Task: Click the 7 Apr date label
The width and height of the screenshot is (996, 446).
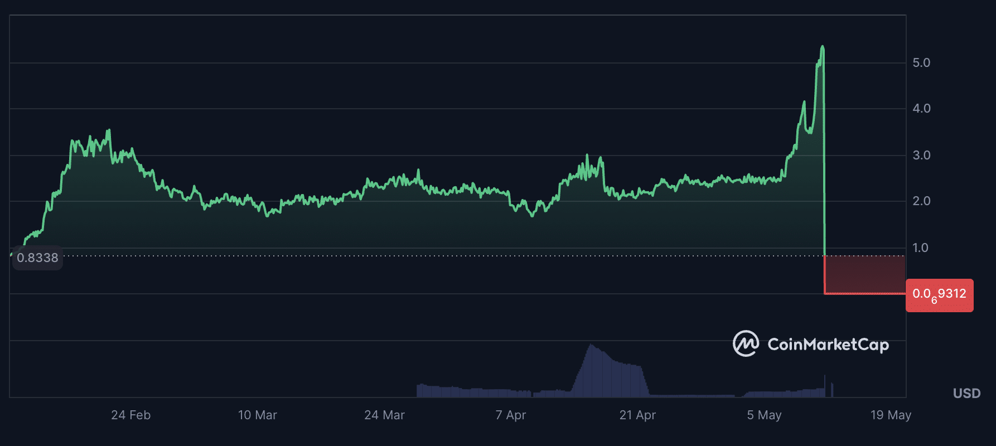Action: 511,415
